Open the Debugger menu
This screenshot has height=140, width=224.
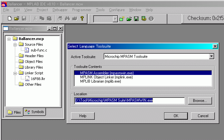tap(60, 10)
